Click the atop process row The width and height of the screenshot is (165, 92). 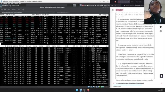pos(54,66)
